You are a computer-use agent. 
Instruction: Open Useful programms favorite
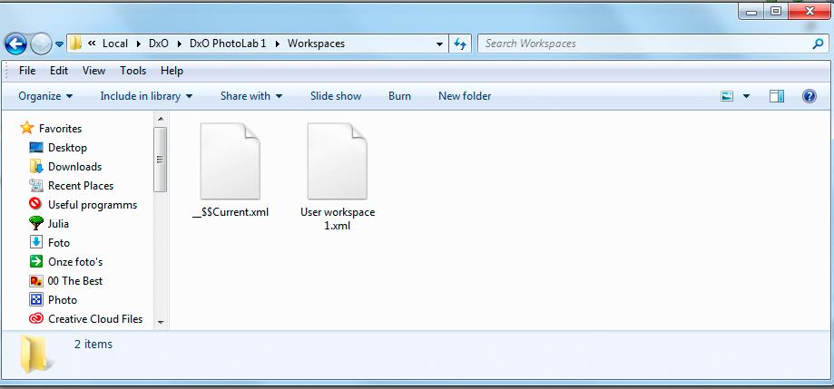pos(93,205)
